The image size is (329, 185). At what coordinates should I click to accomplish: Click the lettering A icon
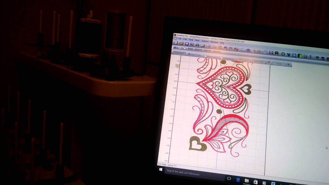[253, 51]
